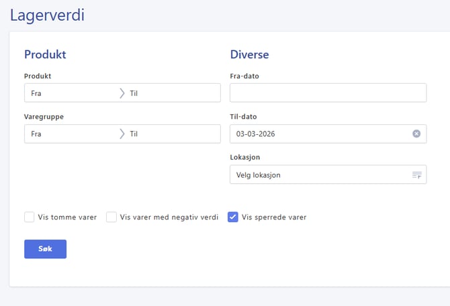Focus the Produkt Fra input field
This screenshot has width=450, height=306.
pyautogui.click(x=71, y=93)
